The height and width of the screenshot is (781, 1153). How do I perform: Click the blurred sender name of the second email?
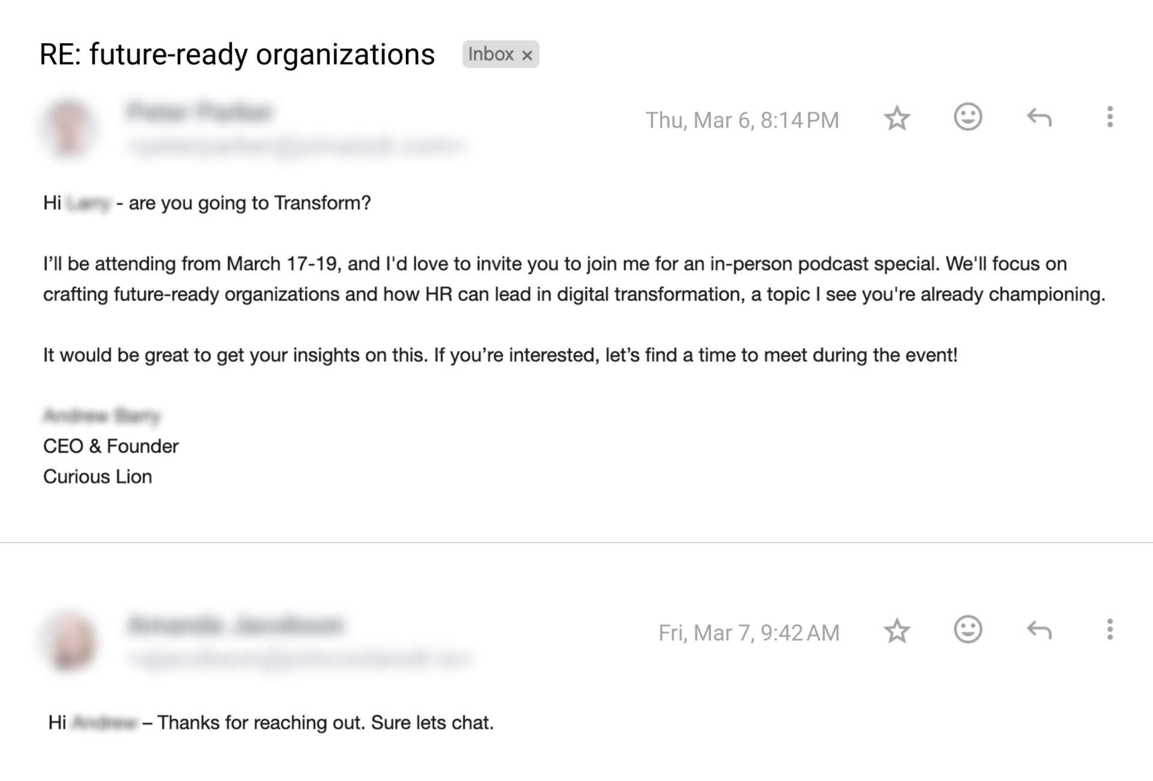coord(235,625)
